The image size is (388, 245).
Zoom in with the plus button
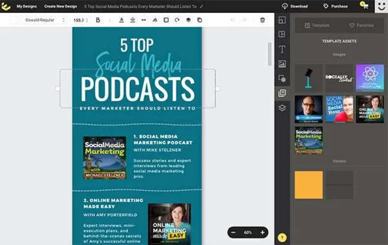(x=262, y=232)
